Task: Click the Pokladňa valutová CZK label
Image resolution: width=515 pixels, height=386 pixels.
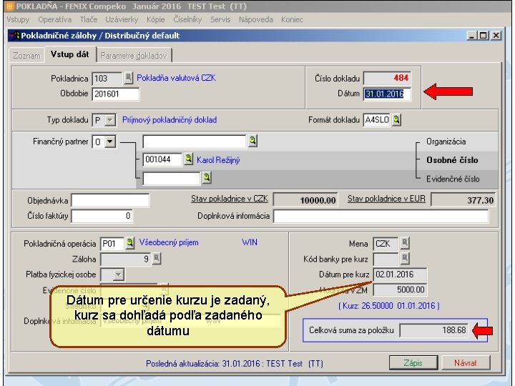Action: 177,78
